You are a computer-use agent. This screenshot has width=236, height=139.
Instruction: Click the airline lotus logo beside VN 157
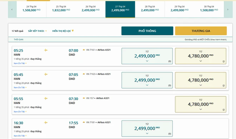tap(84, 98)
